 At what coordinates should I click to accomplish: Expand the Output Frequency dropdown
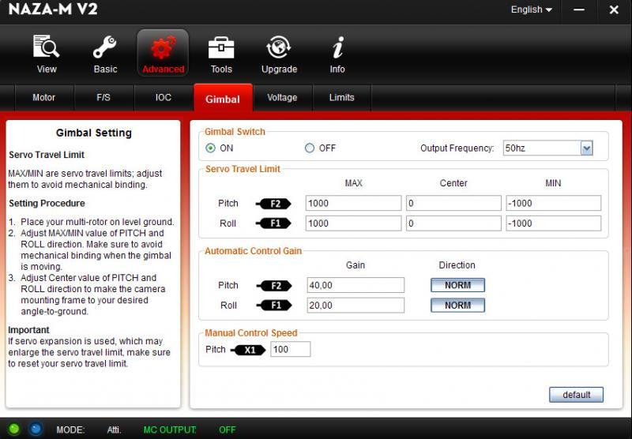586,148
